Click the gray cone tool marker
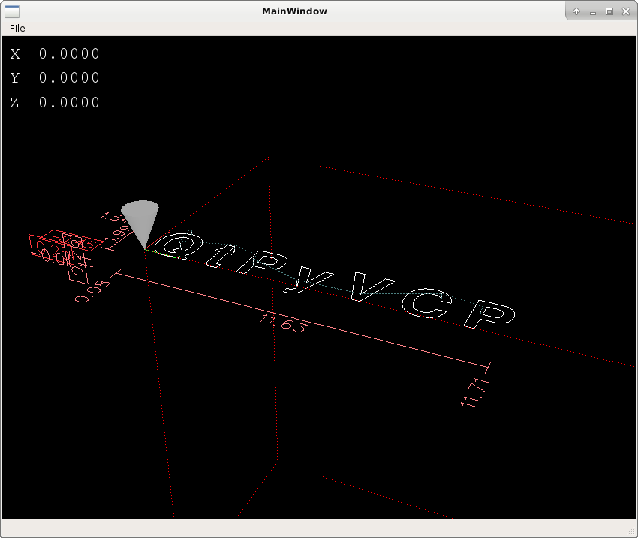Image resolution: width=638 pixels, height=538 pixels. pos(140,221)
